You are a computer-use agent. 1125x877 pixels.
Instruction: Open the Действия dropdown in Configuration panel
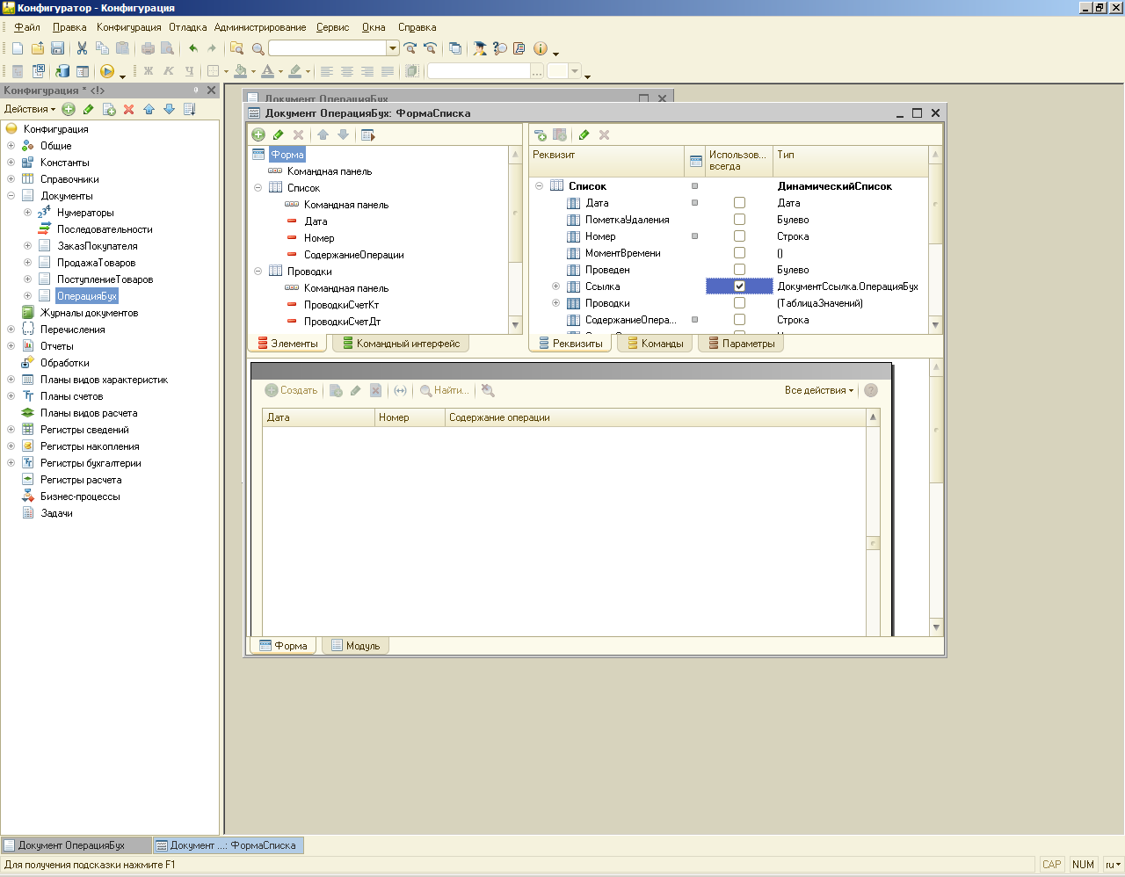click(30, 110)
